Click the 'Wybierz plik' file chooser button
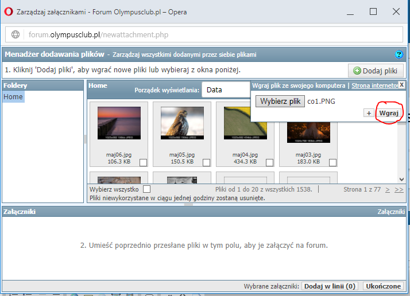Image resolution: width=410 pixels, height=296 pixels. click(280, 102)
